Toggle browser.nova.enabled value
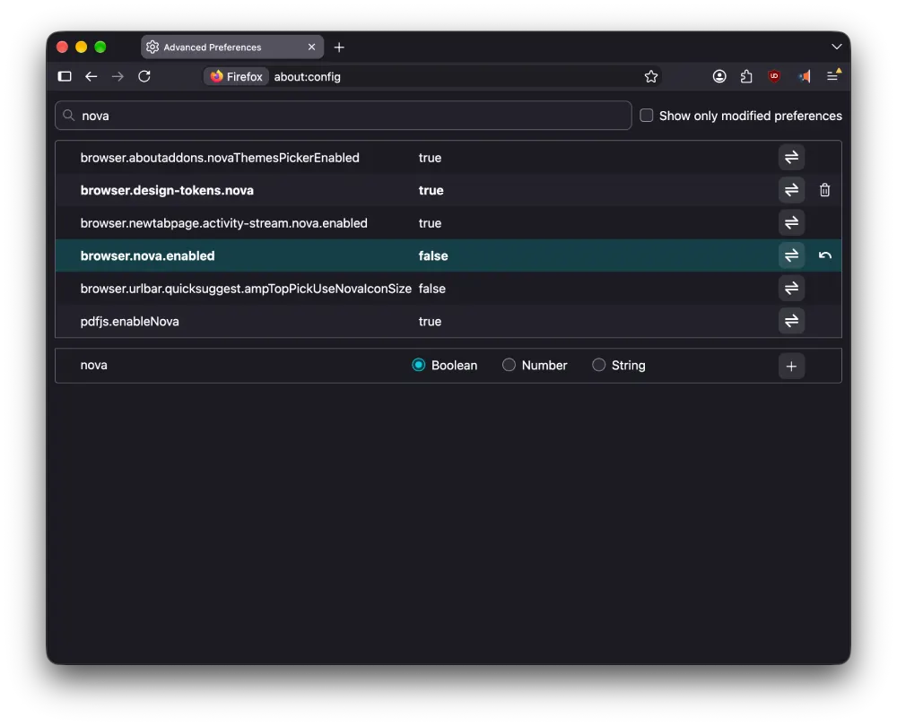The height and width of the screenshot is (726, 897). [791, 255]
